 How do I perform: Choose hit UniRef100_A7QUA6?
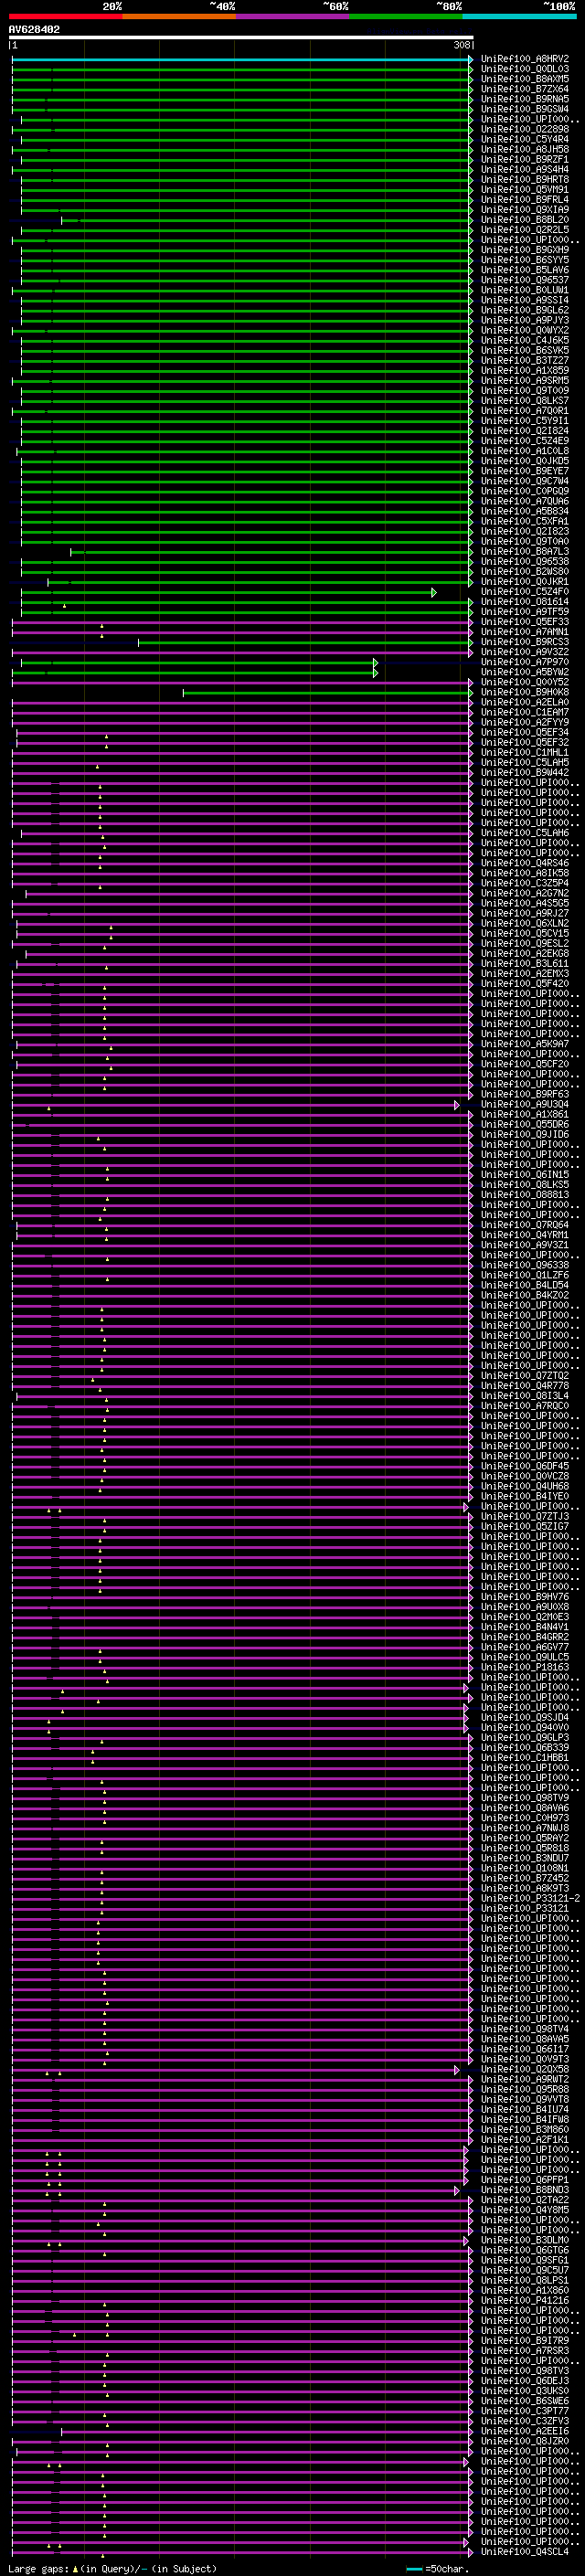point(525,501)
